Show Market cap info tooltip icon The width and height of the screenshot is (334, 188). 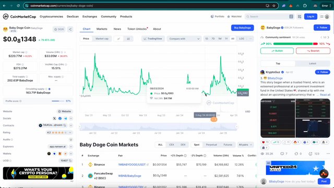[27, 52]
